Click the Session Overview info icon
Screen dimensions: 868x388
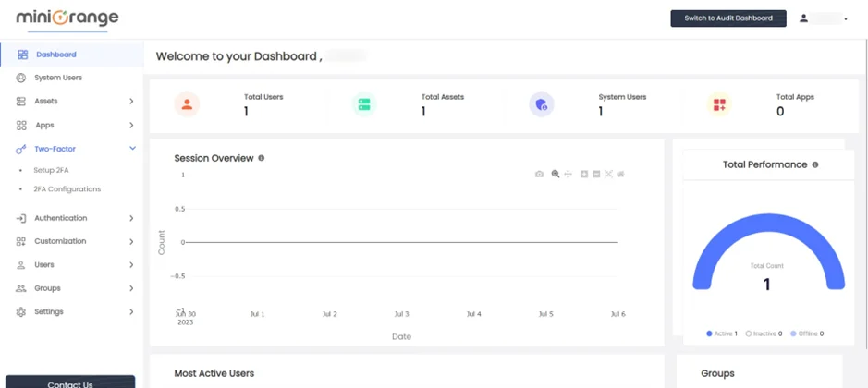[x=262, y=158]
